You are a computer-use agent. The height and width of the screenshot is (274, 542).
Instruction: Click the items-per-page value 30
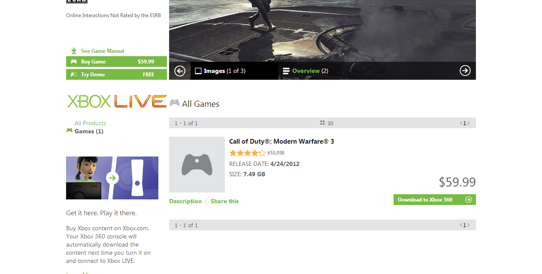330,123
